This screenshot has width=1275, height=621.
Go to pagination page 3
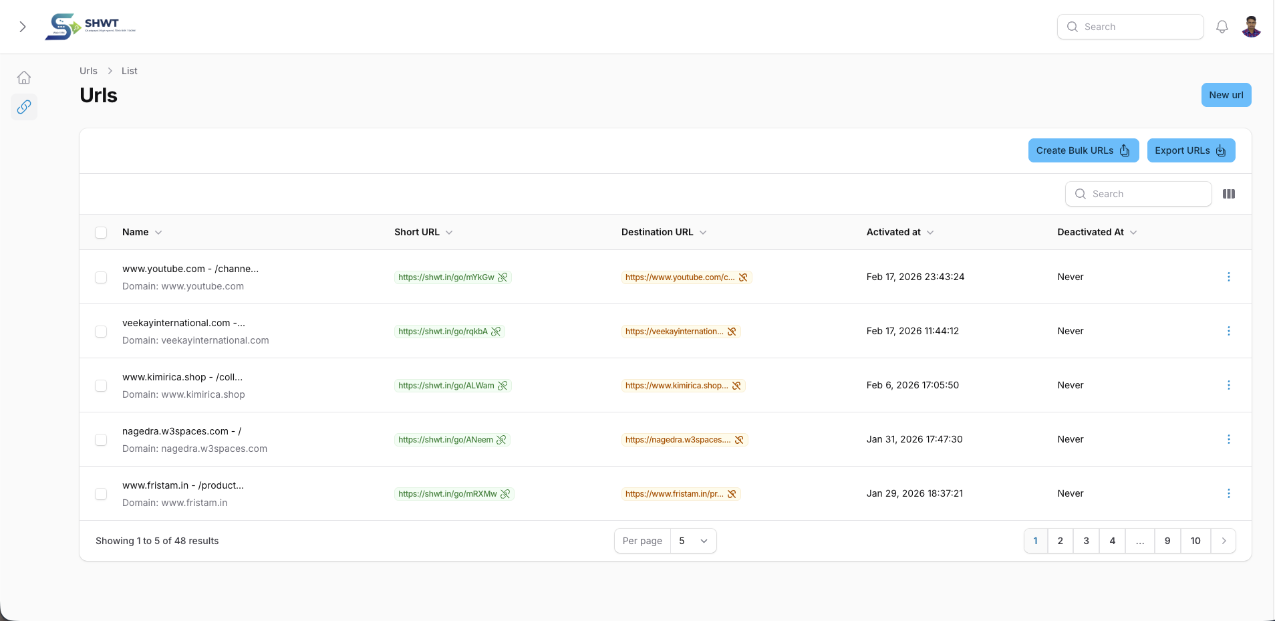click(1087, 541)
